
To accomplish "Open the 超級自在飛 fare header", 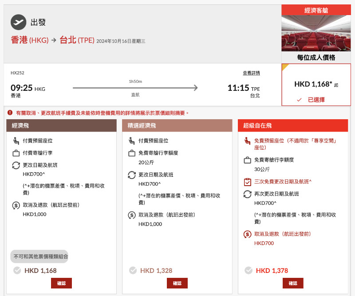I will coord(293,125).
